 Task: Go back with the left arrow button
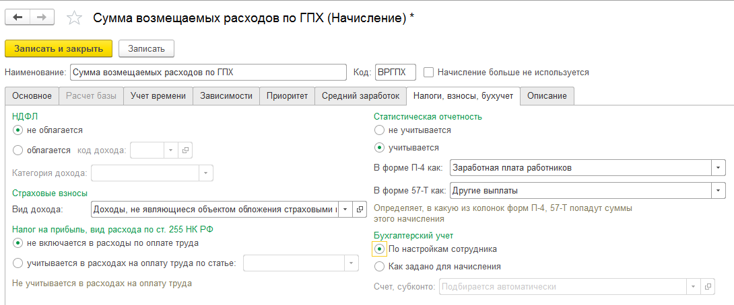18,17
